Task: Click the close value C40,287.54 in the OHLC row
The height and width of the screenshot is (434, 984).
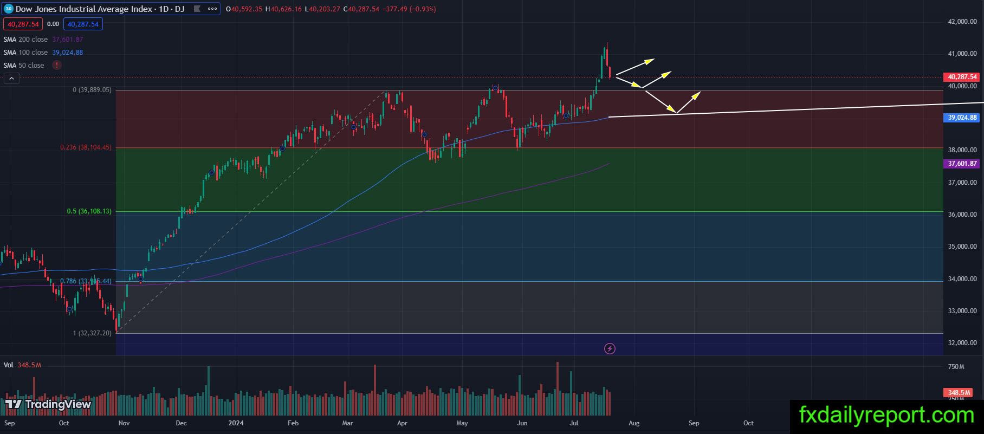Action: (361, 9)
